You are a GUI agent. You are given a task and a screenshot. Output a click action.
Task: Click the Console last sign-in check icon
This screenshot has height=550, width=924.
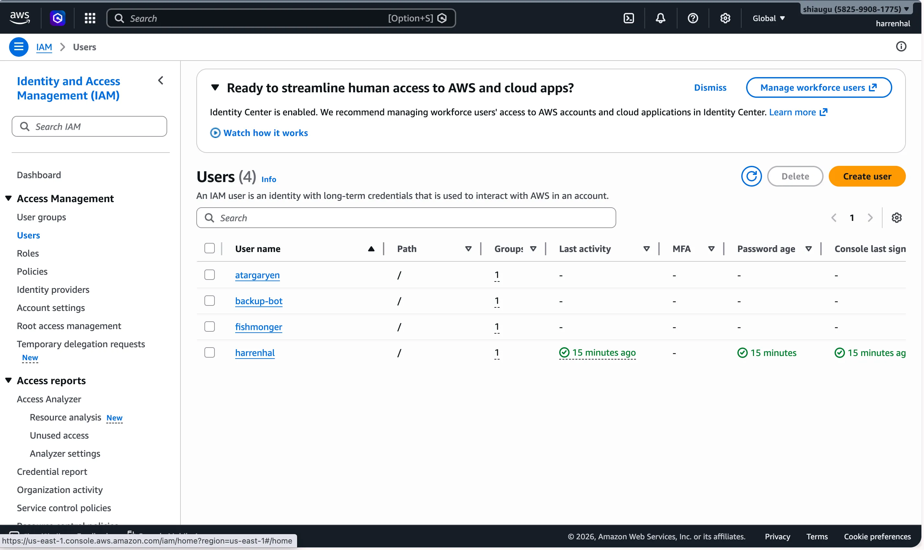839,352
